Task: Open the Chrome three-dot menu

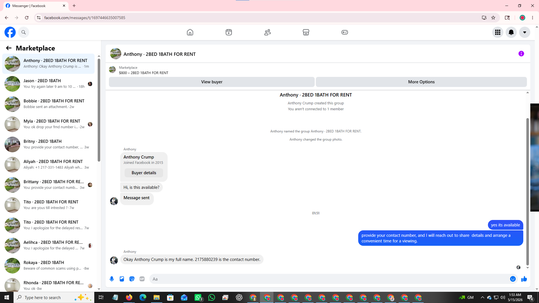Action: point(533,18)
